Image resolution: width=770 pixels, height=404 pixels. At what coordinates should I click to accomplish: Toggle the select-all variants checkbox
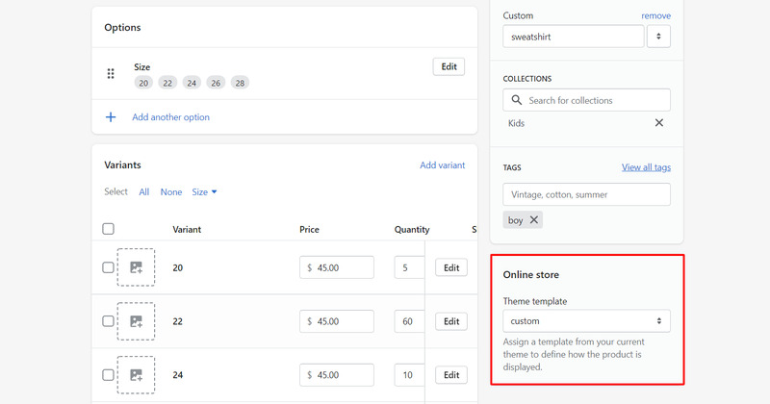[x=108, y=229]
